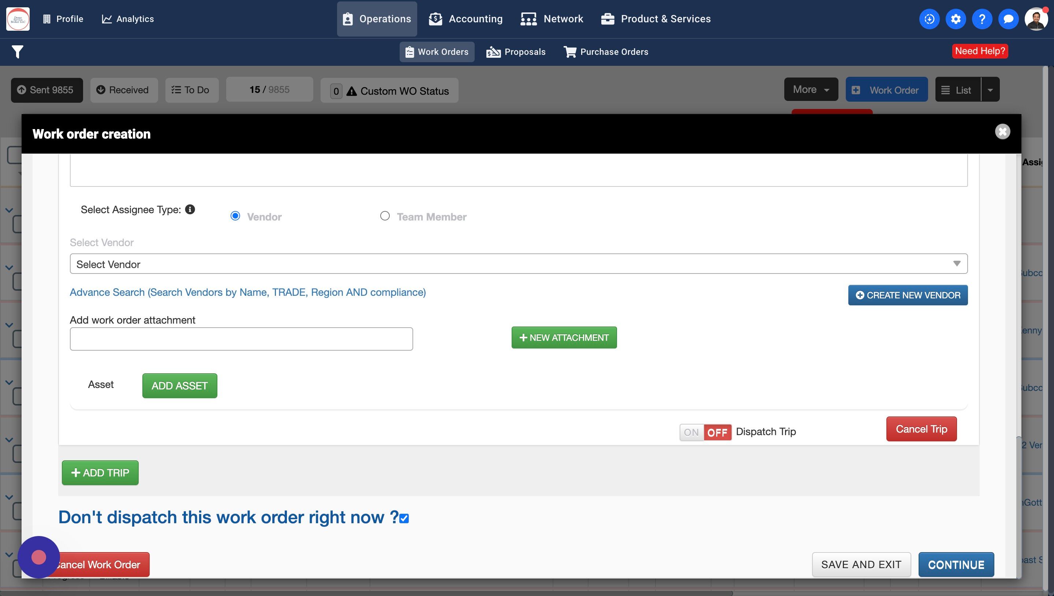Toggle the Dispatch Trip switch
The width and height of the screenshot is (1054, 596).
point(705,432)
